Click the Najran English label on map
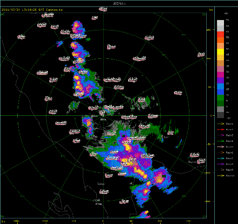Screen dimensions: 238x224 pyautogui.click(x=192, y=162)
